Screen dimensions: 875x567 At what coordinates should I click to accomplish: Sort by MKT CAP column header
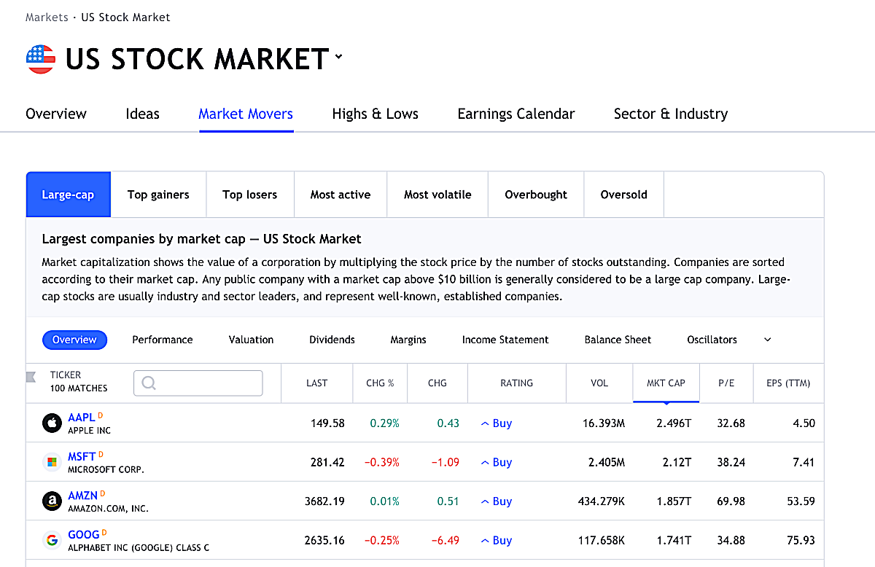coord(666,383)
